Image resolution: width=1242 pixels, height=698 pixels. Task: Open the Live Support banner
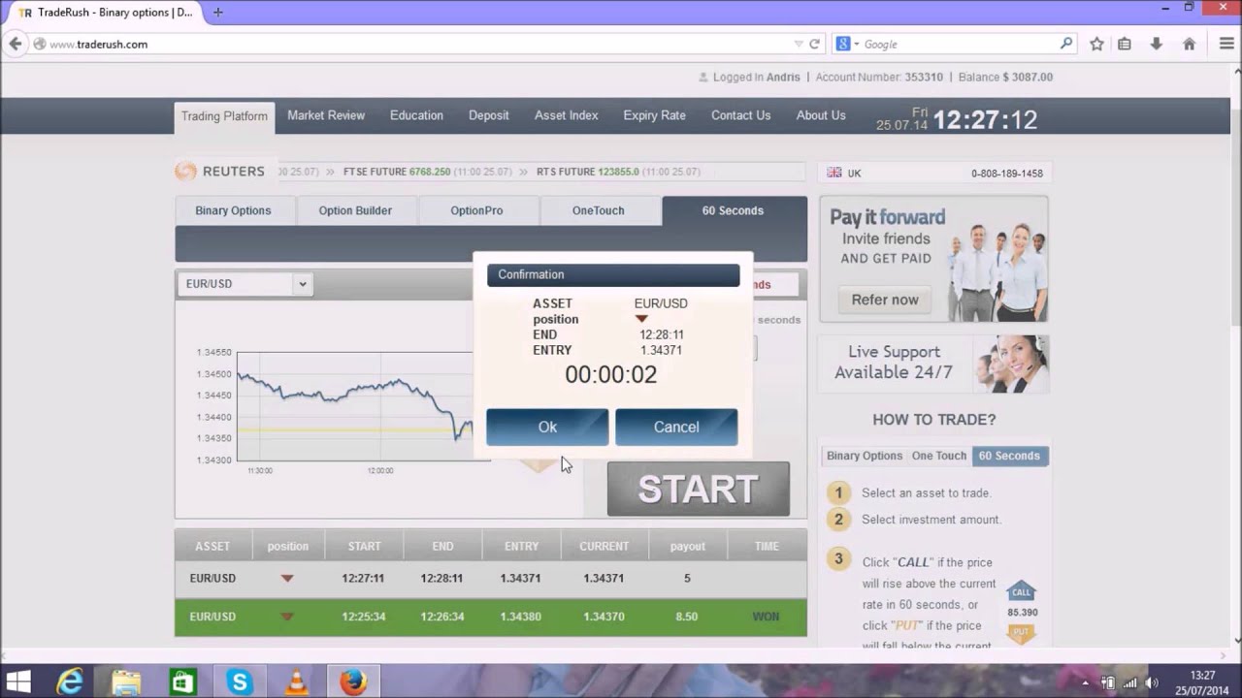click(933, 364)
